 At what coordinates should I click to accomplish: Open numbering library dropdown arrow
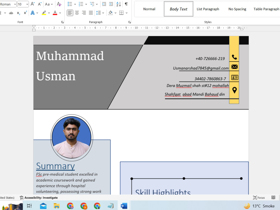point(86,4)
